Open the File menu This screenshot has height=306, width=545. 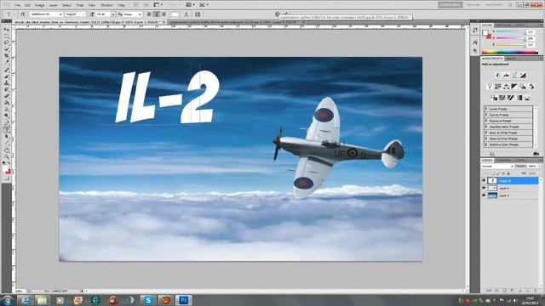click(17, 5)
